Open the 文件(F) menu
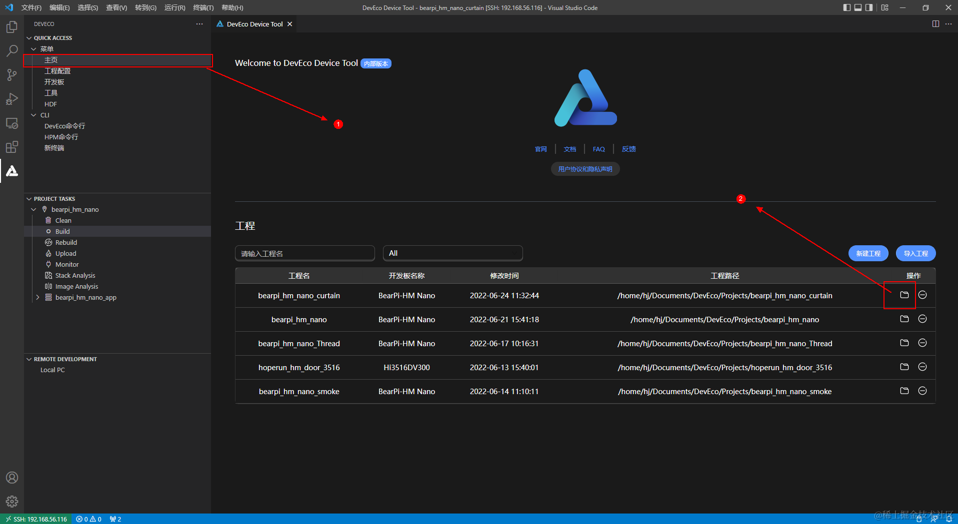This screenshot has height=524, width=958. click(x=31, y=7)
